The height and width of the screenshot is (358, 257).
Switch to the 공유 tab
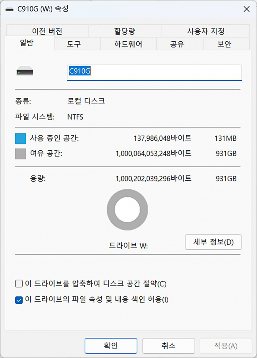coord(177,44)
